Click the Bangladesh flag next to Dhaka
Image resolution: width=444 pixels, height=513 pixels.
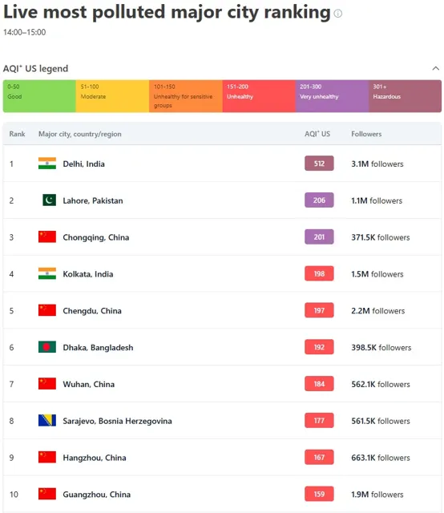point(47,347)
